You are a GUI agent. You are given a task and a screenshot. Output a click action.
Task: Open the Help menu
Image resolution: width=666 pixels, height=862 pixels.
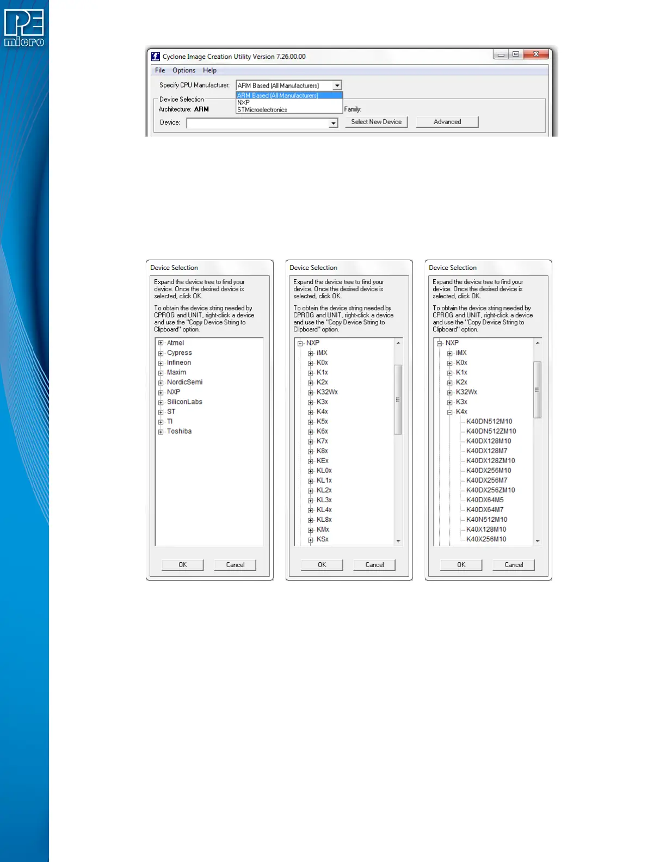tap(209, 70)
